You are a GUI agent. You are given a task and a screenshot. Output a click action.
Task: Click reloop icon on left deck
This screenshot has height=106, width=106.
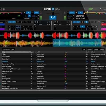point(22,22)
